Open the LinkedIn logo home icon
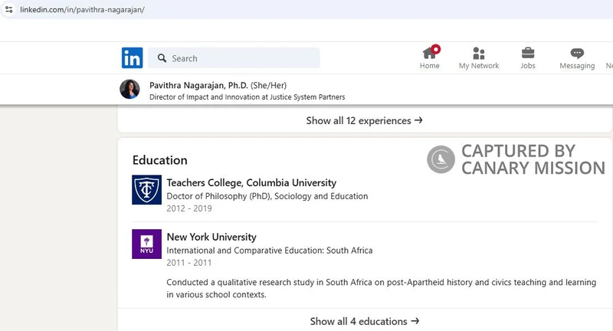The height and width of the screenshot is (331, 613). [x=132, y=57]
